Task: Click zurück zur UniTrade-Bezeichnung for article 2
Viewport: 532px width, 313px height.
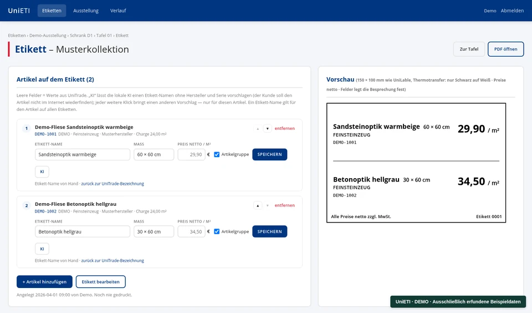Action: 112,261
